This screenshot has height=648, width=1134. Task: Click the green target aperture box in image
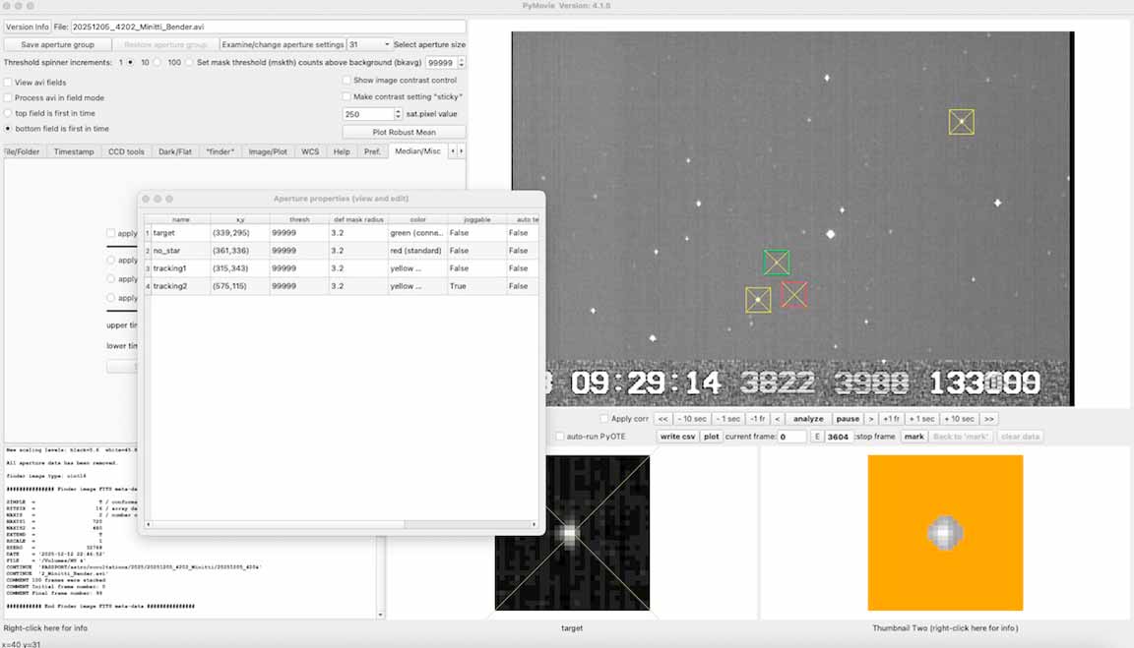tap(777, 263)
